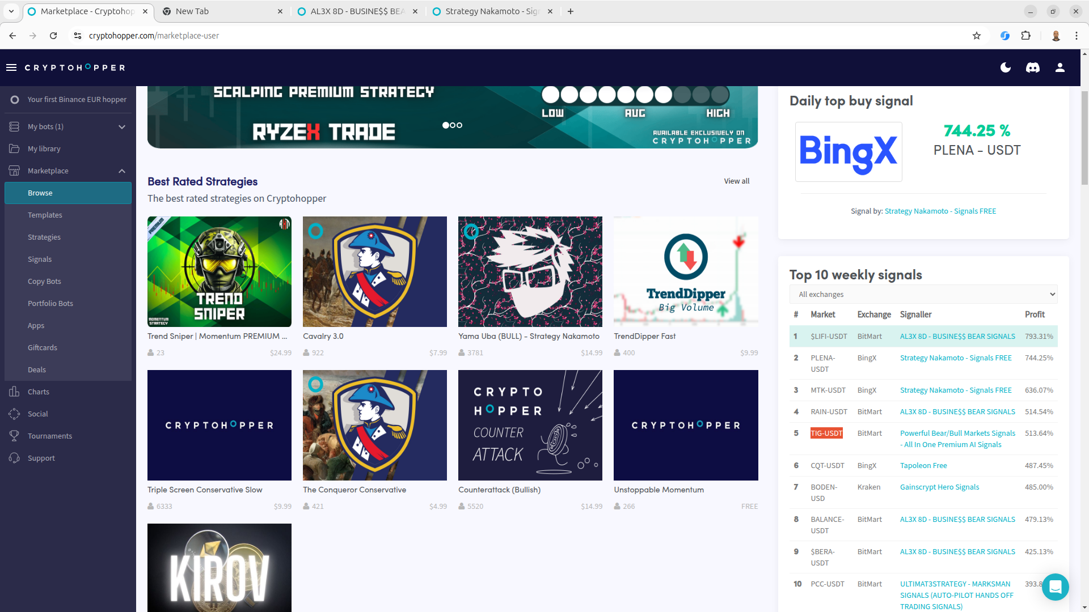Open the Apps menu item
The width and height of the screenshot is (1089, 612).
coord(68,325)
